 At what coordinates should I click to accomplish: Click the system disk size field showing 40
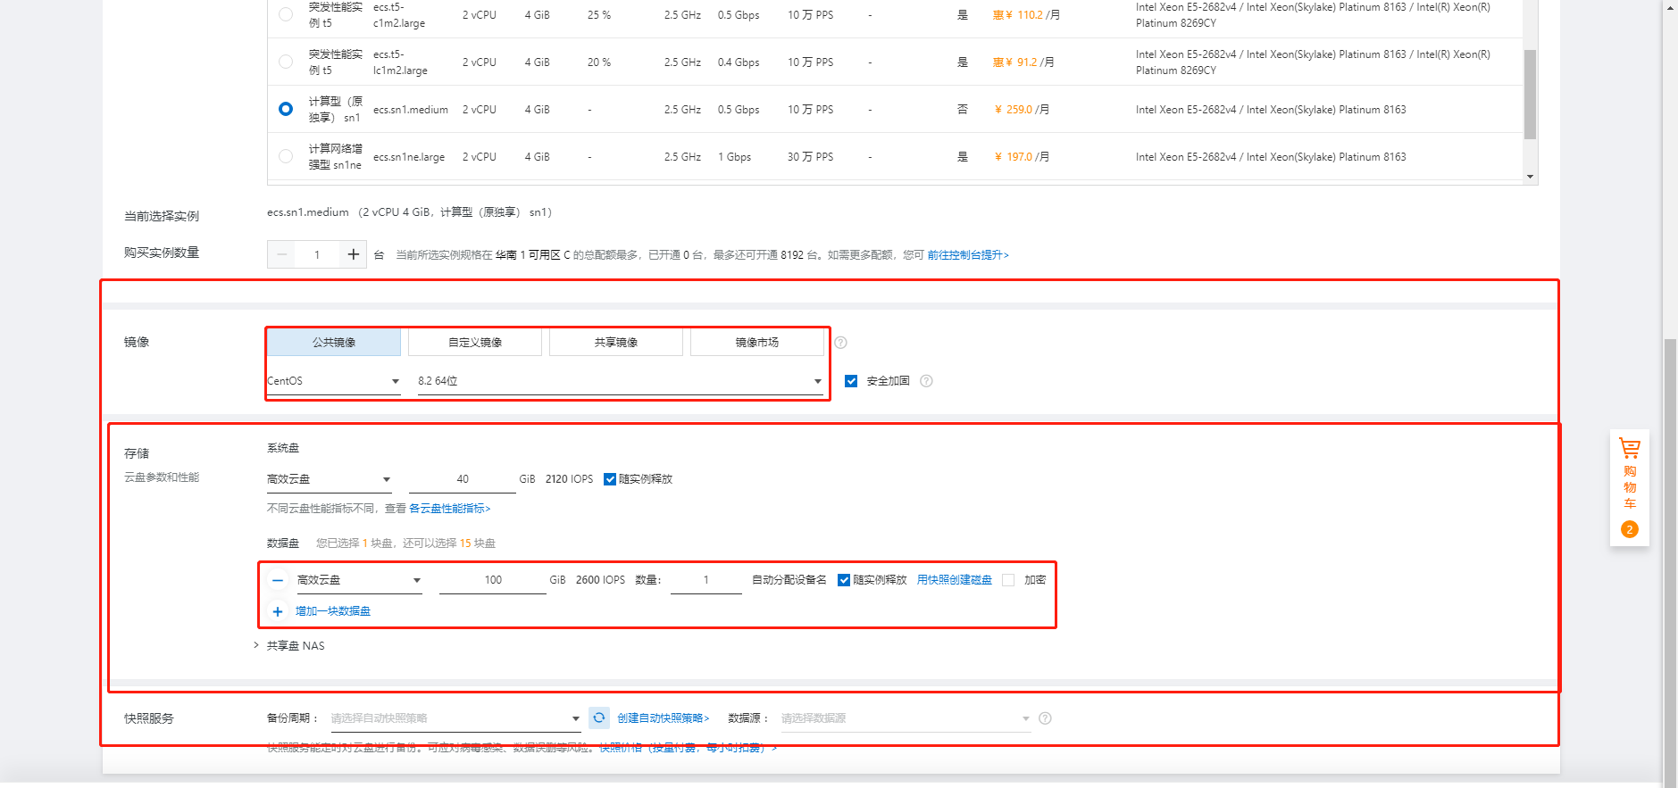(x=462, y=479)
